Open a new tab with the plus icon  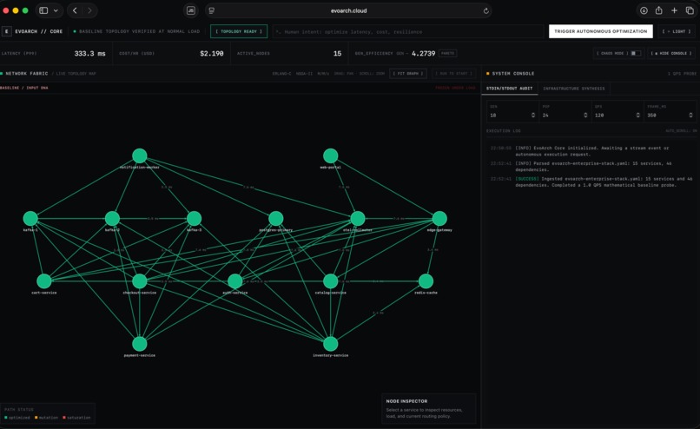pyautogui.click(x=674, y=10)
